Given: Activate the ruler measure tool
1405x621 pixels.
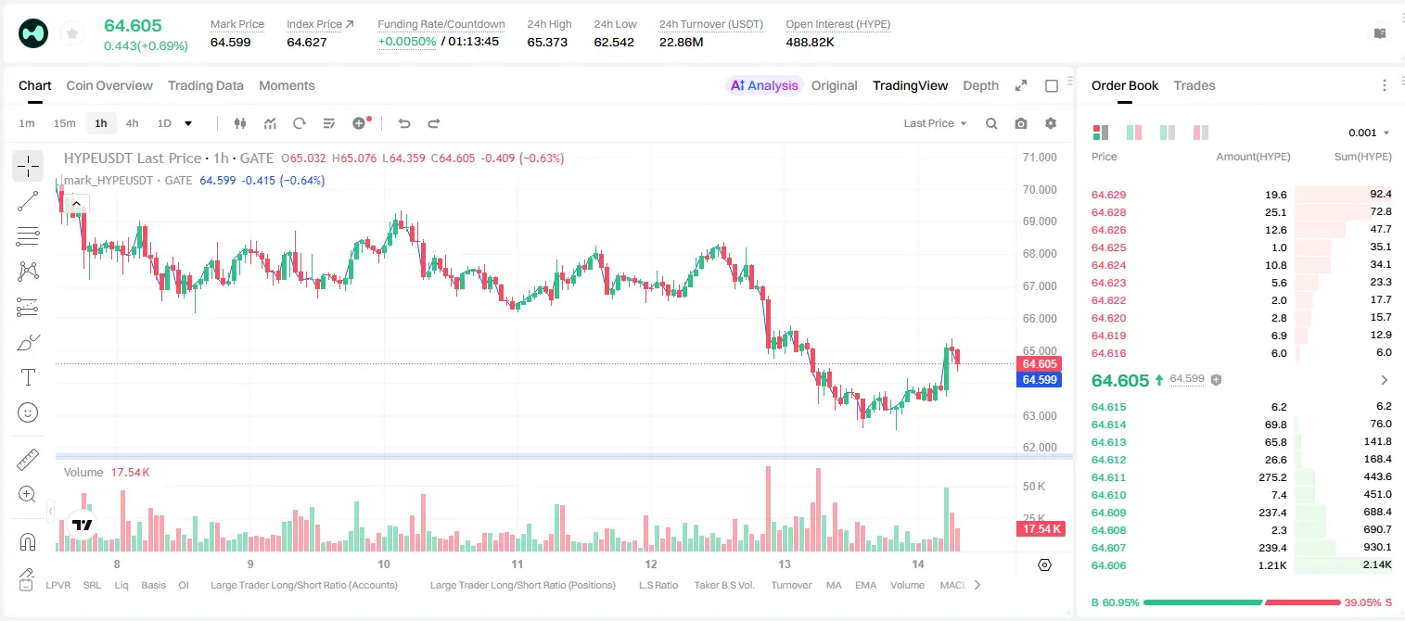Looking at the screenshot, I should click(28, 460).
